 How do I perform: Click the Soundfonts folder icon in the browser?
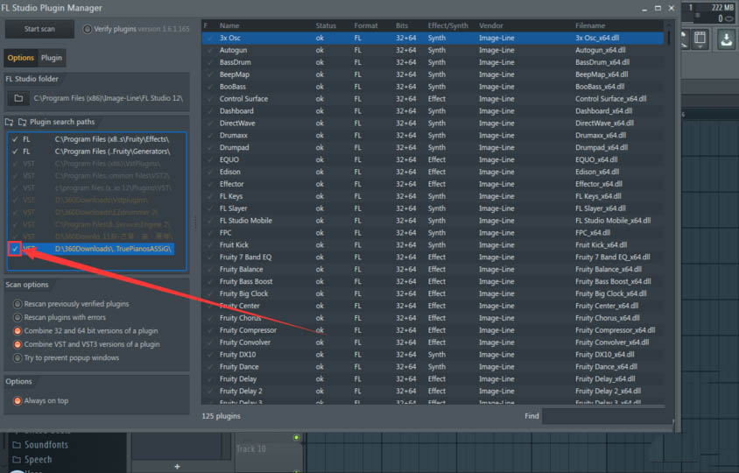(17, 445)
